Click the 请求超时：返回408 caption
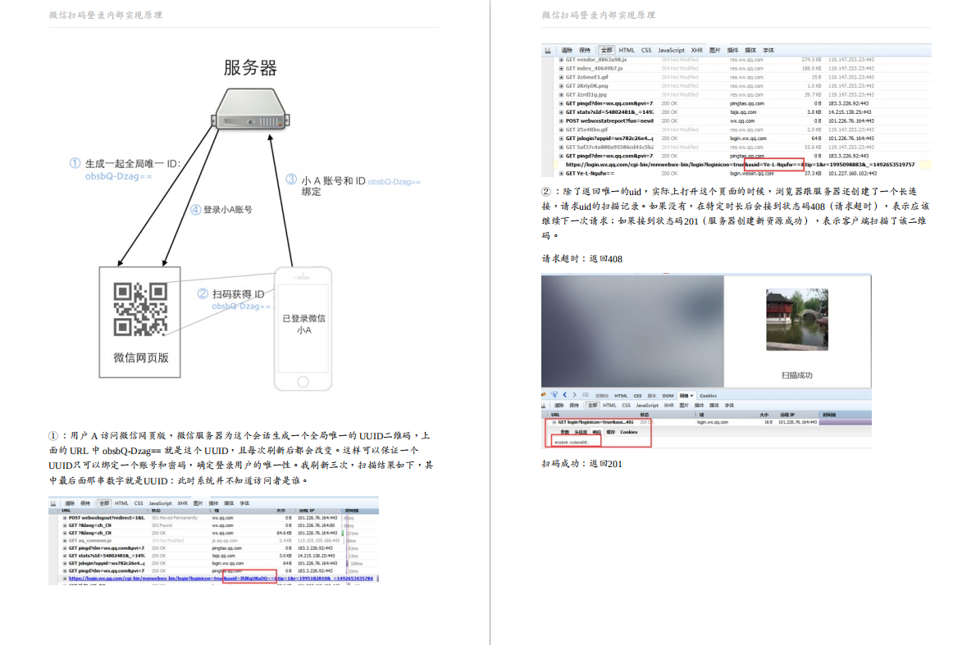The height and width of the screenshot is (645, 976). 582,259
